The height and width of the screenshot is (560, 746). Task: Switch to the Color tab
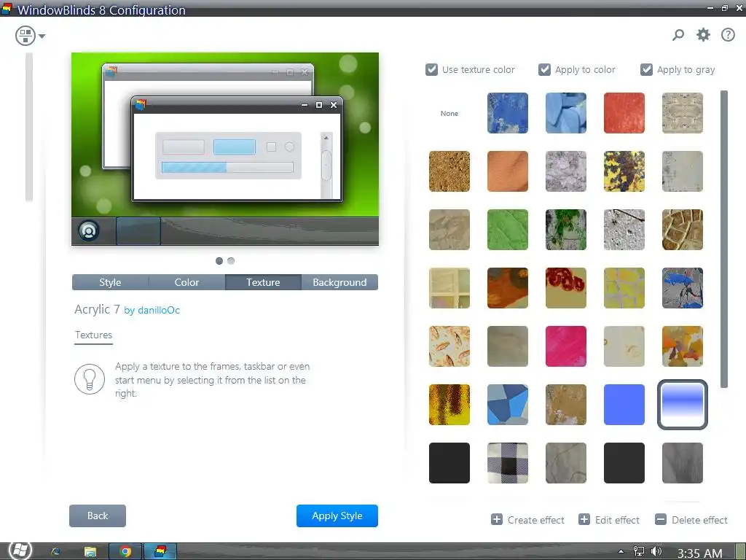pos(186,282)
